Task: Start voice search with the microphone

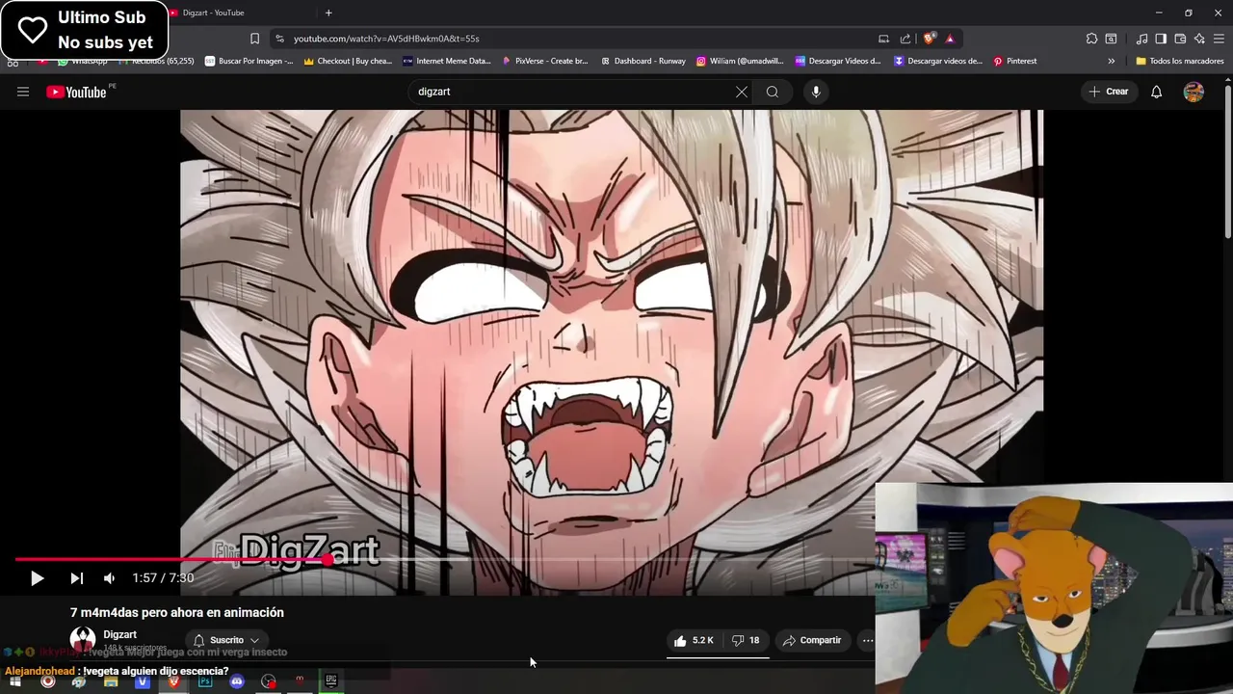Action: [816, 92]
